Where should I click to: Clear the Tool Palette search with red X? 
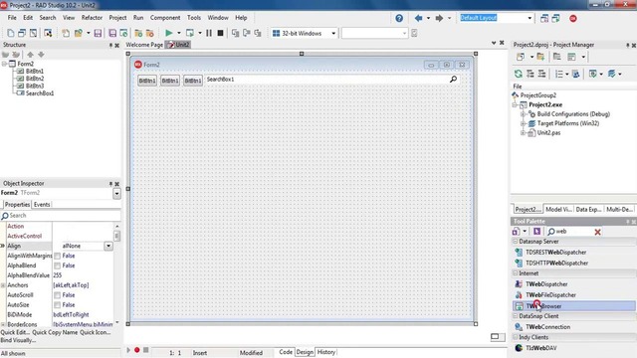597,232
